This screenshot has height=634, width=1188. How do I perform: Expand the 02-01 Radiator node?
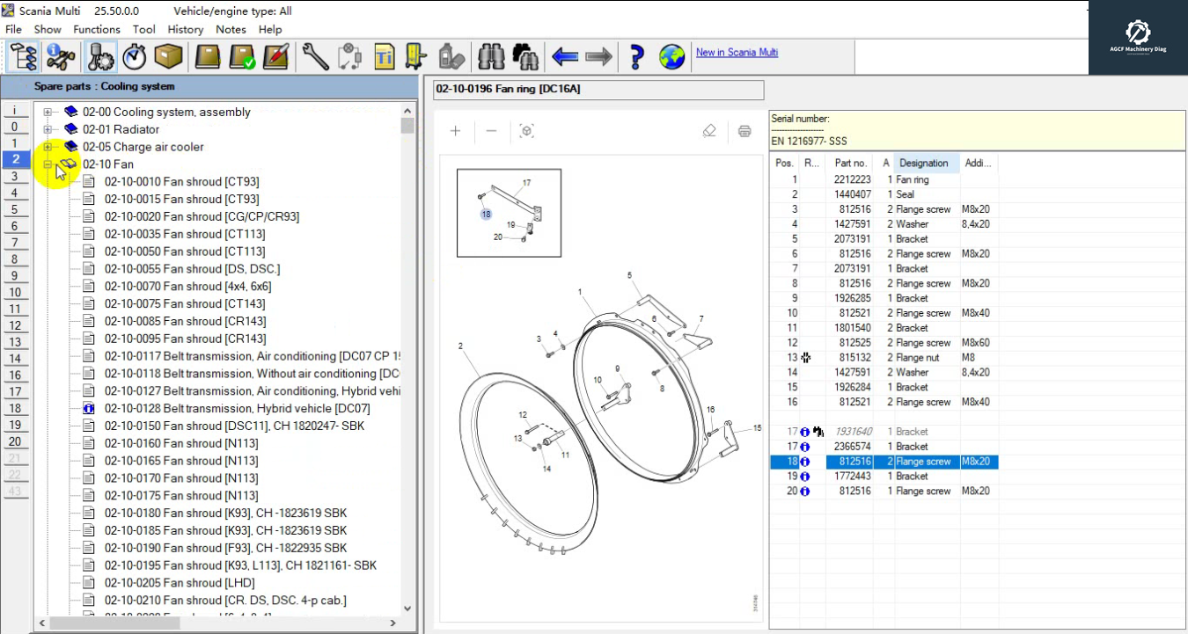[x=48, y=129]
